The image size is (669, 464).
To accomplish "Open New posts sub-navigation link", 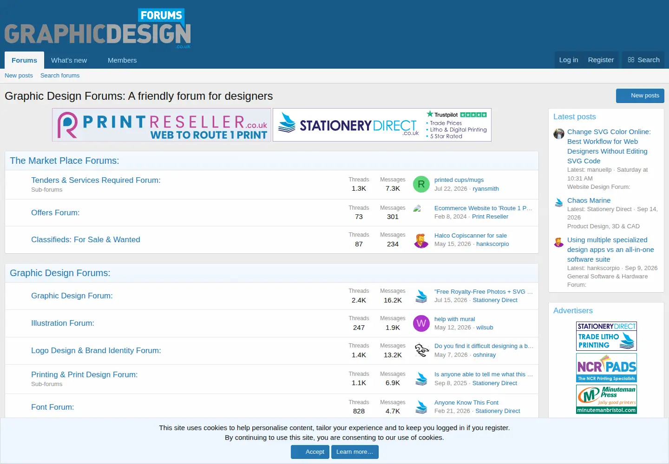I will 19,76.
